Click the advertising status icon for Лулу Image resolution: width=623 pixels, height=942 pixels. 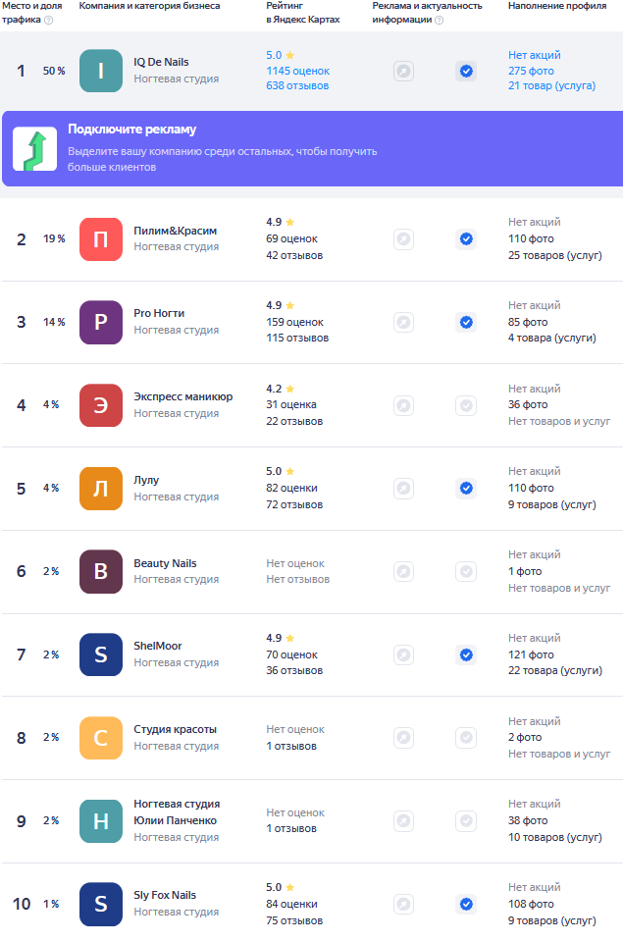click(x=403, y=489)
